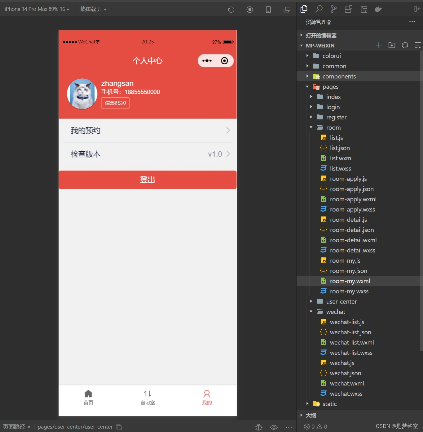Click the mini program capsule menu dots
This screenshot has height=432, width=423.
[207, 61]
